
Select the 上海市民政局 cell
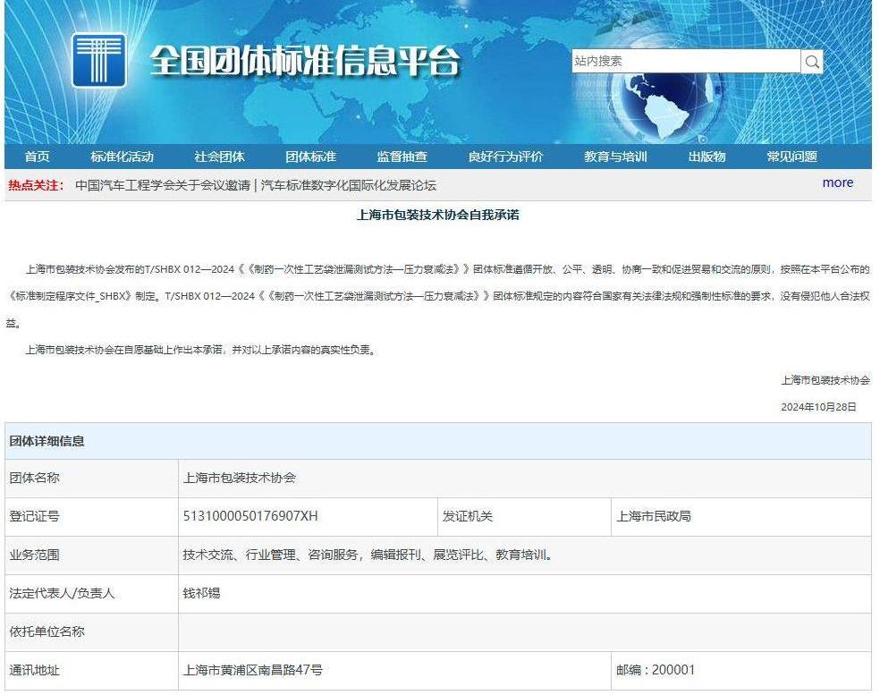coord(740,516)
